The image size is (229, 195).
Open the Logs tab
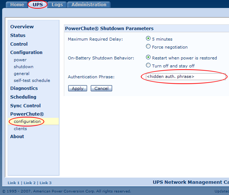coord(57,4)
